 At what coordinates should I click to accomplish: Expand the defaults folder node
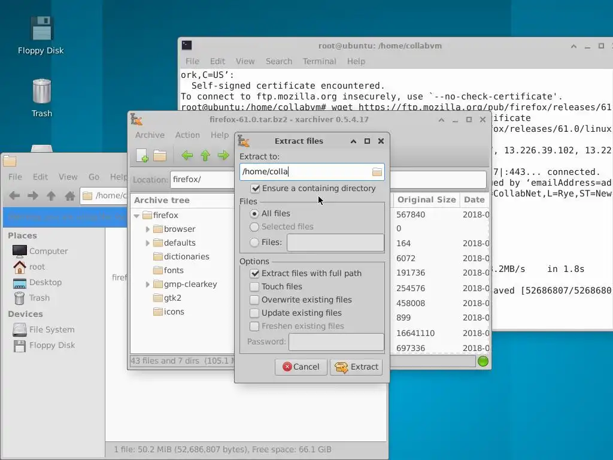tap(147, 243)
